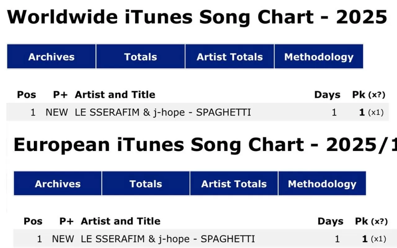Click the Worldwide iTunes Song Chart heading

(197, 17)
